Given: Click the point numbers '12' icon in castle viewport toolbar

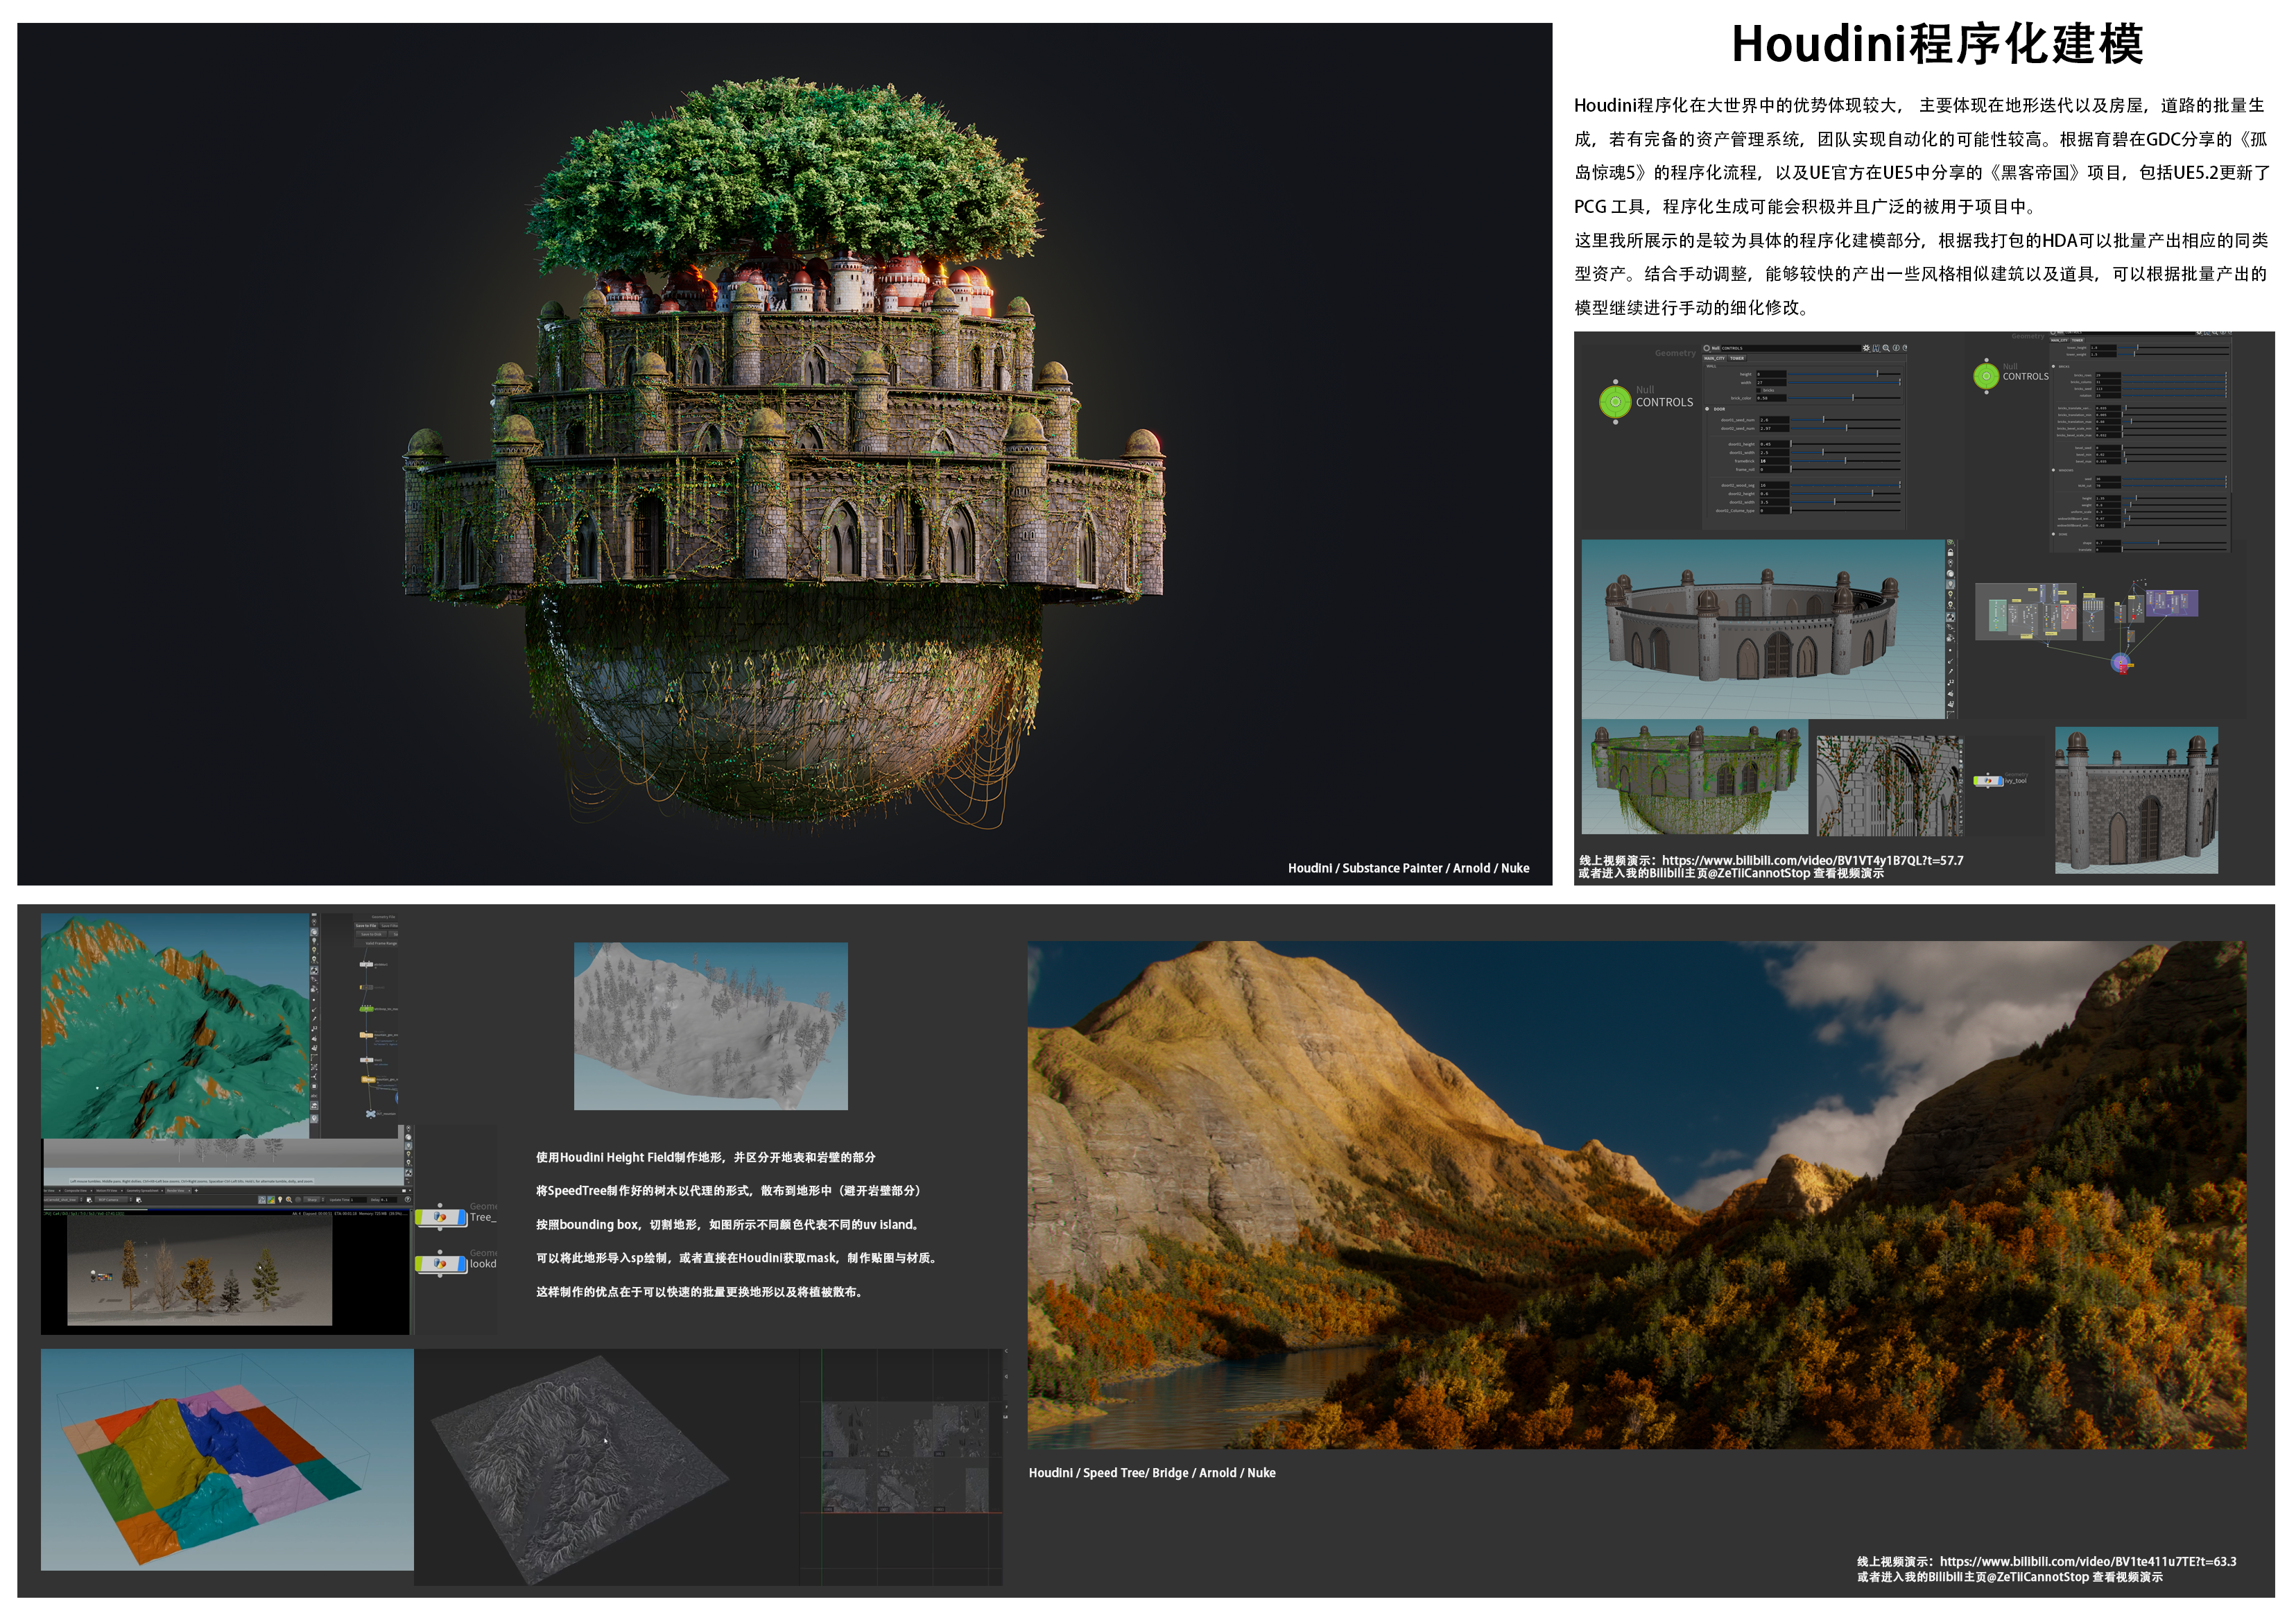Looking at the screenshot, I should 1951,683.
